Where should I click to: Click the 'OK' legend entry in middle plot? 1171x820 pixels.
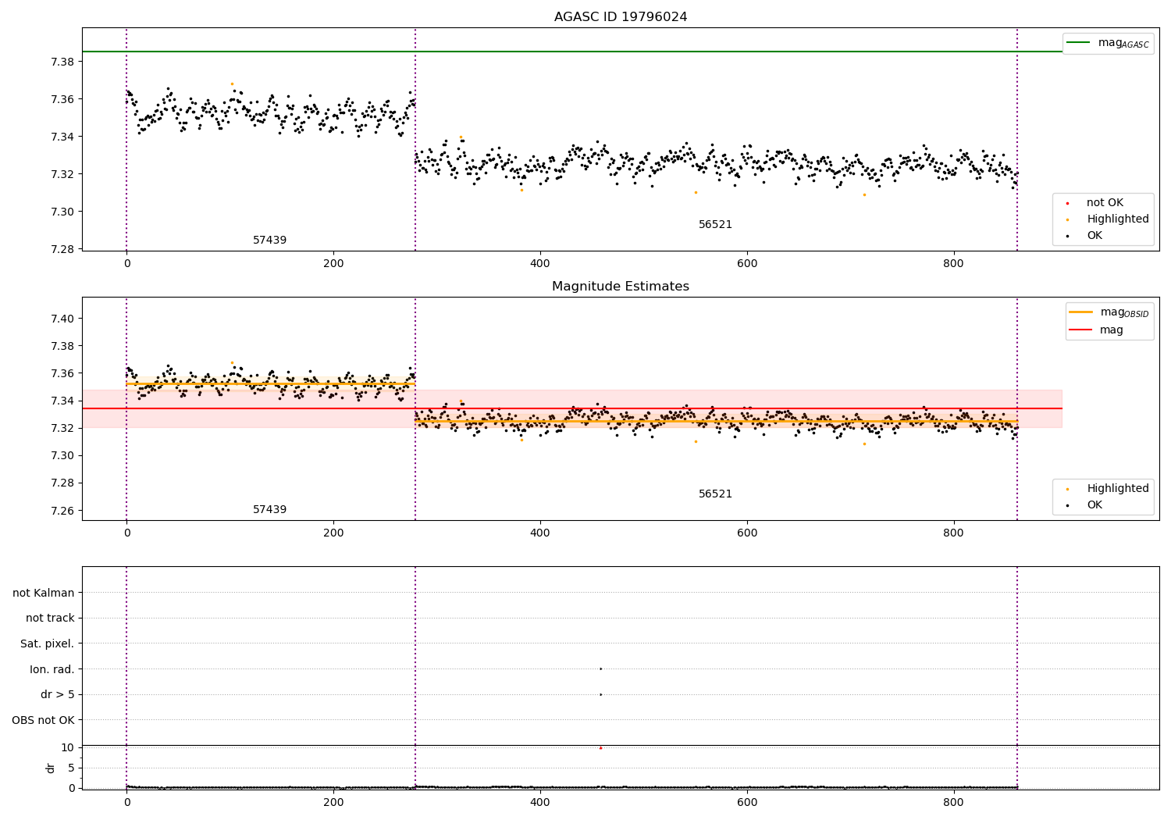pyautogui.click(x=1084, y=505)
